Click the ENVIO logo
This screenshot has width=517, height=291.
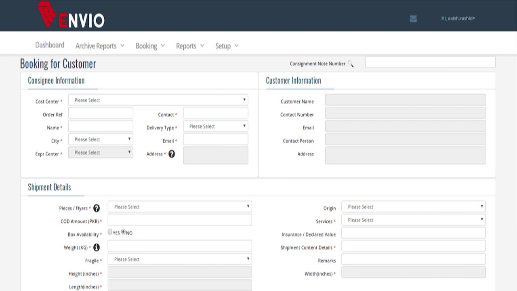click(x=71, y=16)
